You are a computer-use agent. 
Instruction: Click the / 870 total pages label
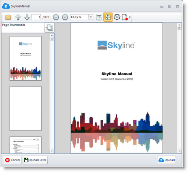point(46,17)
